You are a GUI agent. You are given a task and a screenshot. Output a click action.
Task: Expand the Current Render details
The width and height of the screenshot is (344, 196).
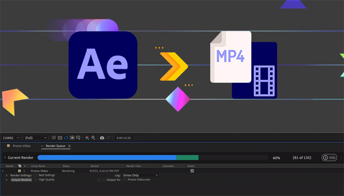[x=5, y=157]
